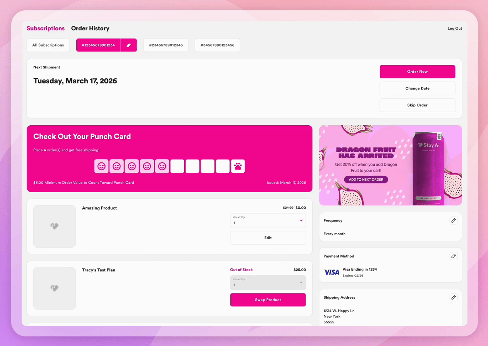Image resolution: width=488 pixels, height=346 pixels.
Task: Click the first smiley punch stamp
Action: pyautogui.click(x=101, y=166)
